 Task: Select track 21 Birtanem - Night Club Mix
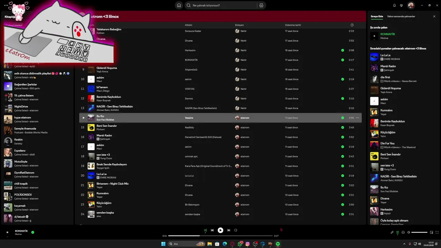(x=220, y=185)
